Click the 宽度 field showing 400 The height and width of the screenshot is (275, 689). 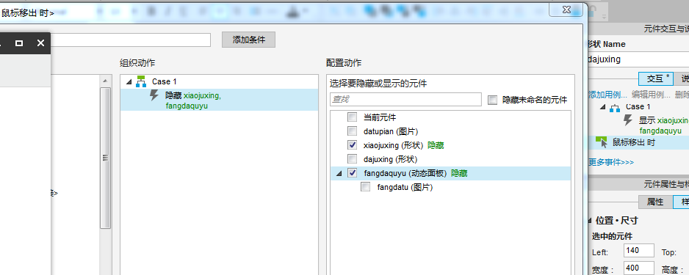tap(639, 268)
